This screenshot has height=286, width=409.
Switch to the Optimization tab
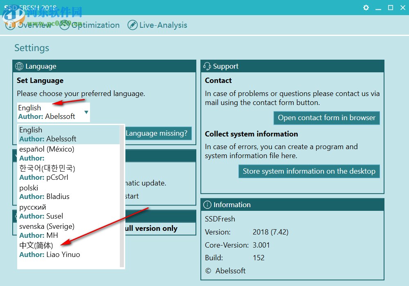[x=90, y=25]
